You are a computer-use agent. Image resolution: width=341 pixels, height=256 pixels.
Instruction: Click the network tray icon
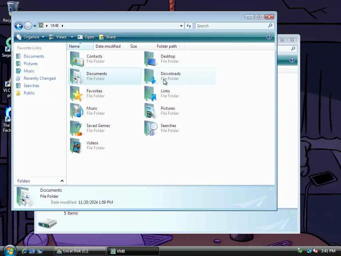pyautogui.click(x=309, y=251)
